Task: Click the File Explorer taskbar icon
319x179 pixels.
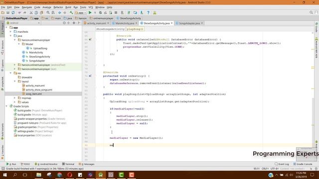Action: click(x=39, y=175)
